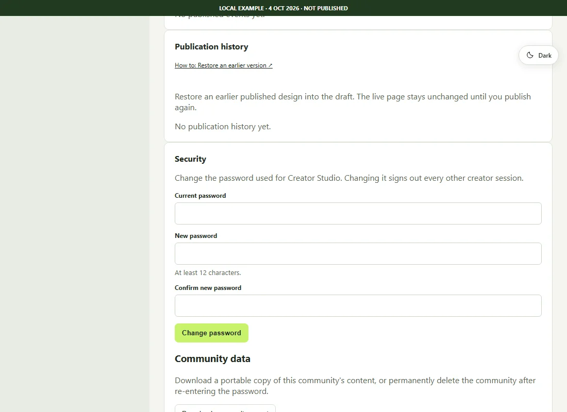
Task: Click the 'Current password' label
Action: (x=201, y=196)
